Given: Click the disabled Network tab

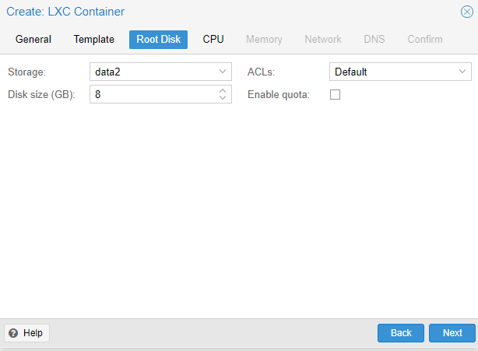Looking at the screenshot, I should click(x=323, y=40).
